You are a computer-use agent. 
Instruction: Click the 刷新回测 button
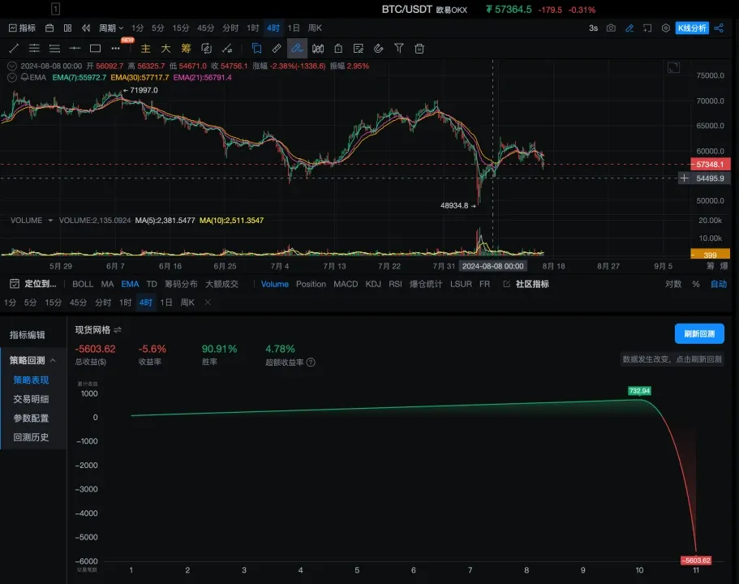[x=698, y=333]
